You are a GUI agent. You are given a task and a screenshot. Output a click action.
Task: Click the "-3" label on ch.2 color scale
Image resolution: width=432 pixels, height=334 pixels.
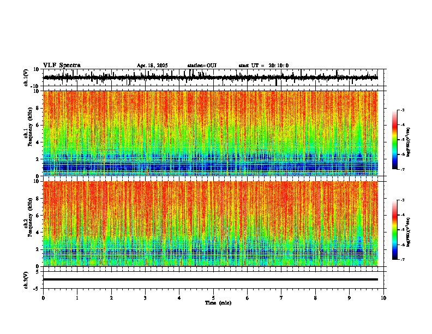point(403,200)
